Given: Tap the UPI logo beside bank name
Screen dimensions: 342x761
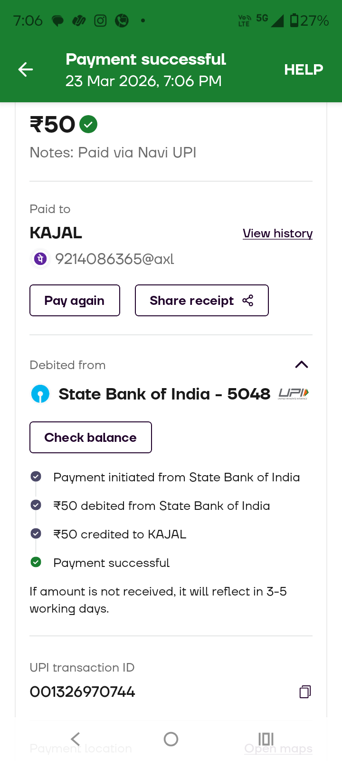Looking at the screenshot, I should point(294,394).
